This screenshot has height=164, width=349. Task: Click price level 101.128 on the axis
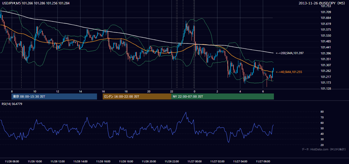click(x=326, y=89)
